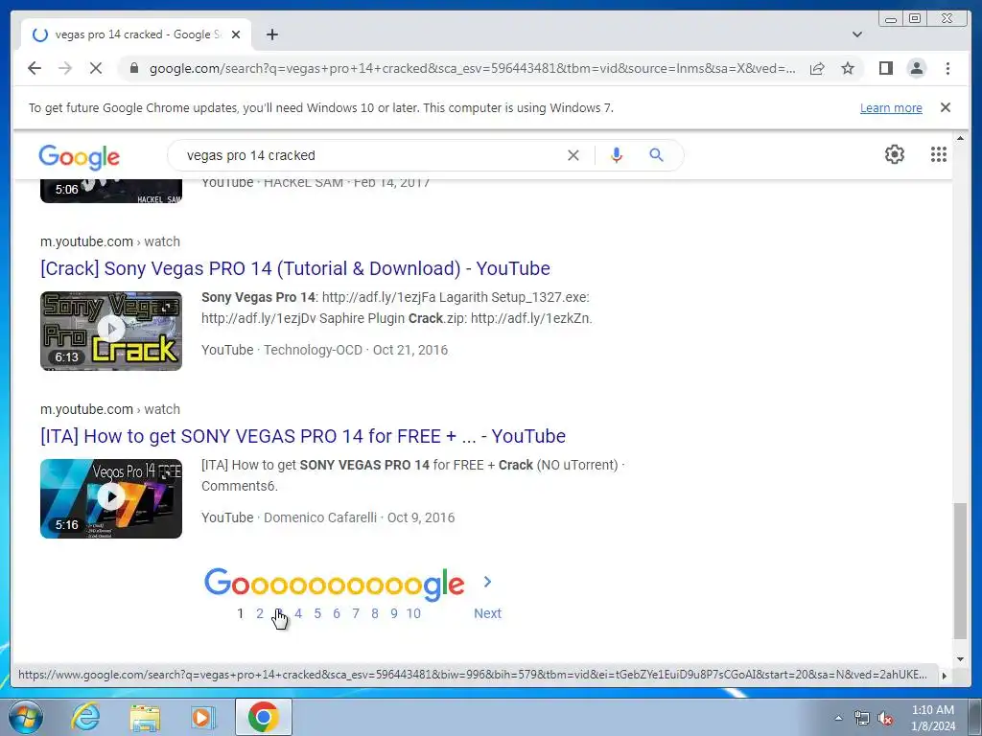Toggle the Chrome side panel
This screenshot has width=982, height=736.
(x=885, y=68)
